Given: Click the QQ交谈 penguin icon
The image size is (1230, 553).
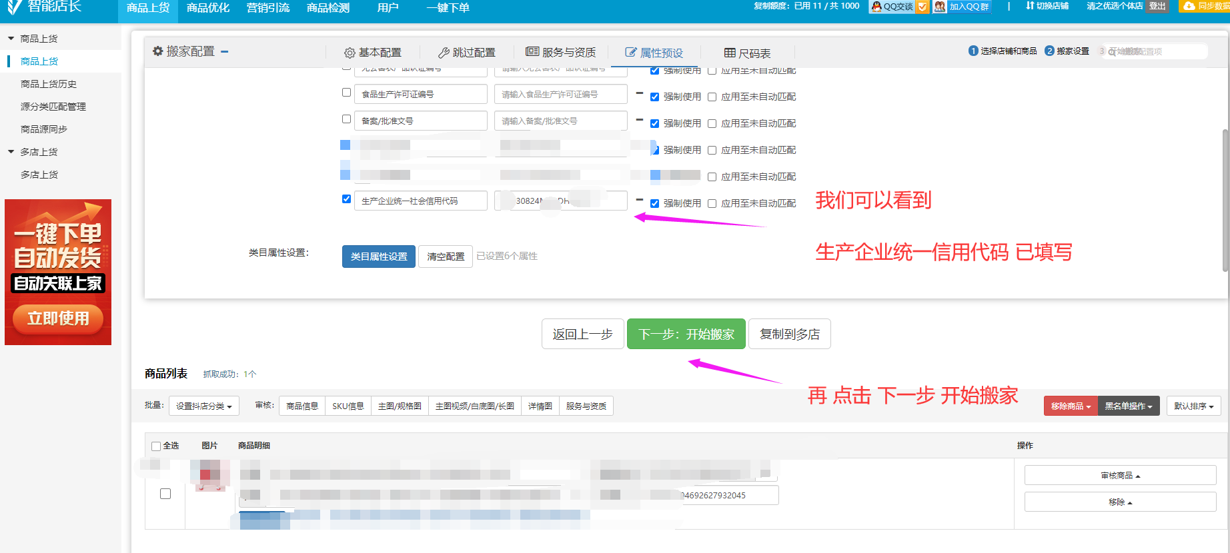Looking at the screenshot, I should pos(876,7).
